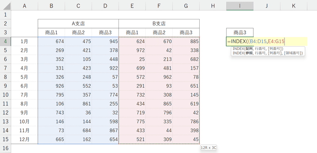
Task: Select column E header
Action: 132,6
